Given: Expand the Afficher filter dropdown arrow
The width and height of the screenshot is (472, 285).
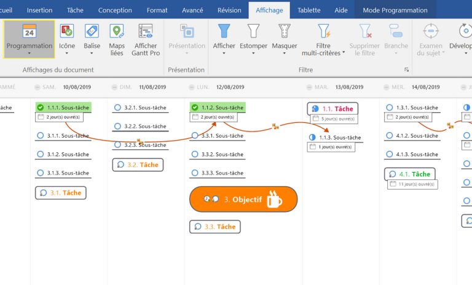Looking at the screenshot, I should pos(224,53).
